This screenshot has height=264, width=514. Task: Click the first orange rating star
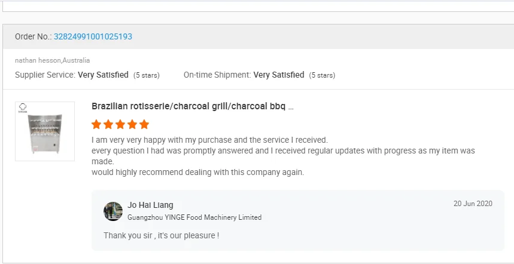pyautogui.click(x=96, y=125)
